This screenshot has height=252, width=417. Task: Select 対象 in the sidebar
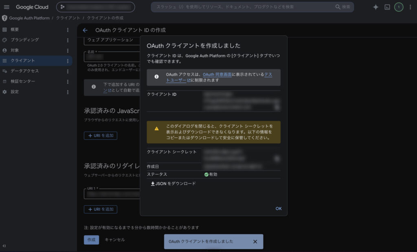[x=15, y=50]
